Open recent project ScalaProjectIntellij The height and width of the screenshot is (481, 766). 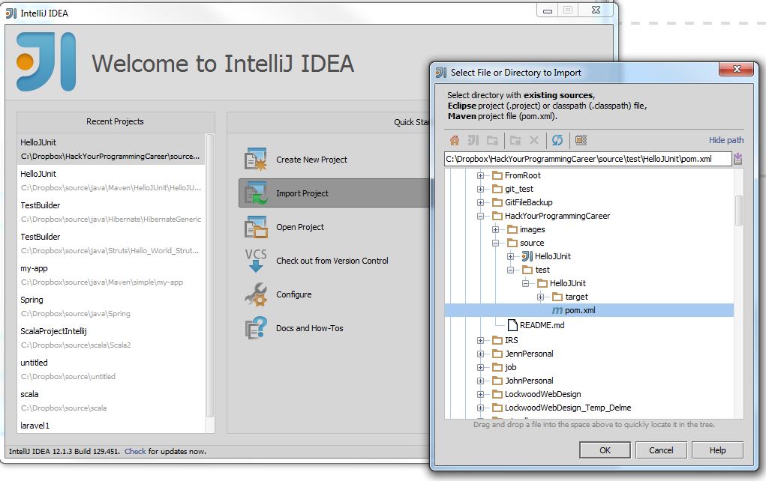click(x=111, y=338)
